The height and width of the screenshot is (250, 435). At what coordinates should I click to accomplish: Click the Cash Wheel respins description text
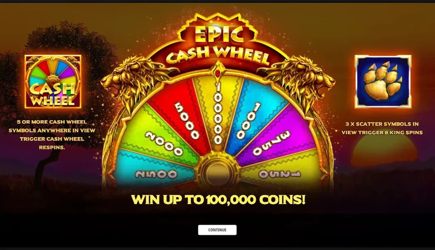pyautogui.click(x=52, y=135)
